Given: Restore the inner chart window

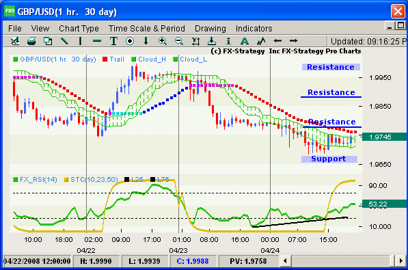Looking at the screenshot, I should (x=400, y=25).
